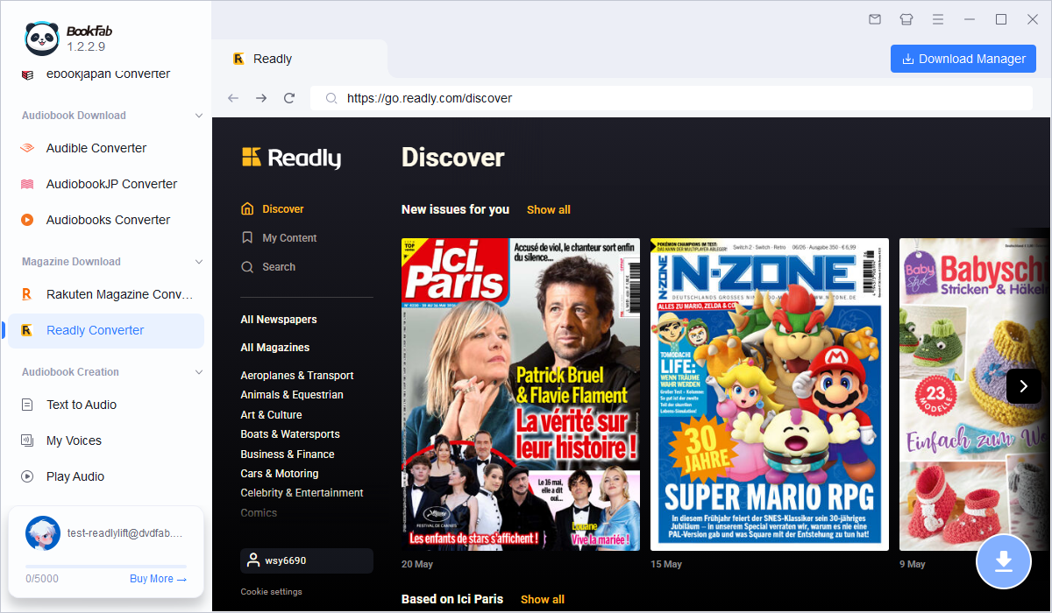The width and height of the screenshot is (1052, 613).
Task: Open Art & Culture category
Action: (x=271, y=415)
